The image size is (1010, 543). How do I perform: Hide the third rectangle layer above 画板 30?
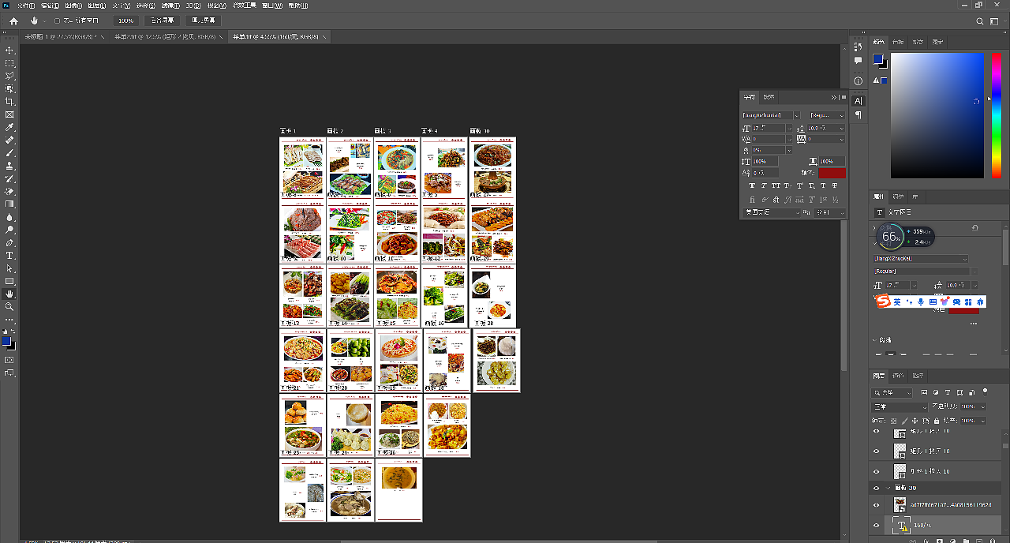coord(876,471)
